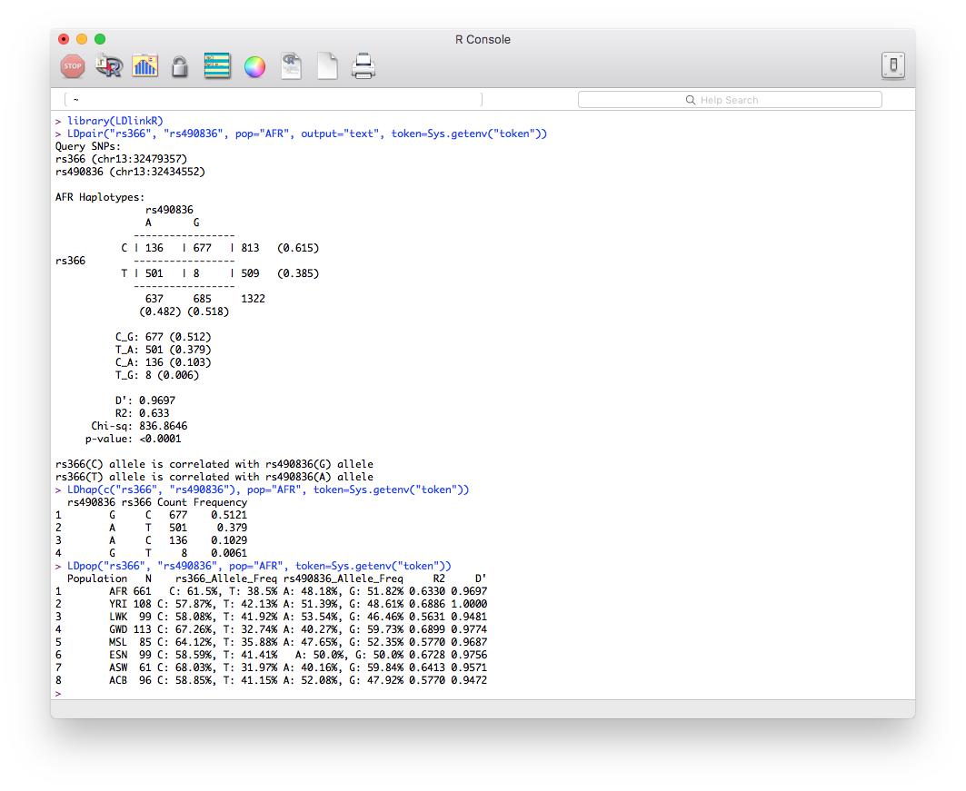The image size is (966, 791).
Task: Click the T_A: 501 (0.379) line
Action: click(164, 350)
